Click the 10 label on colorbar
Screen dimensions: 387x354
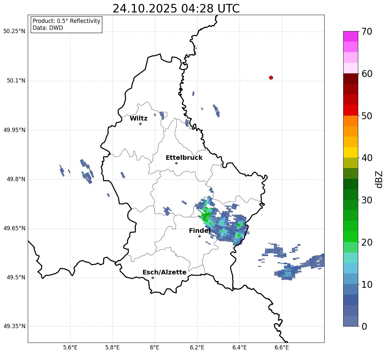tap(366, 284)
